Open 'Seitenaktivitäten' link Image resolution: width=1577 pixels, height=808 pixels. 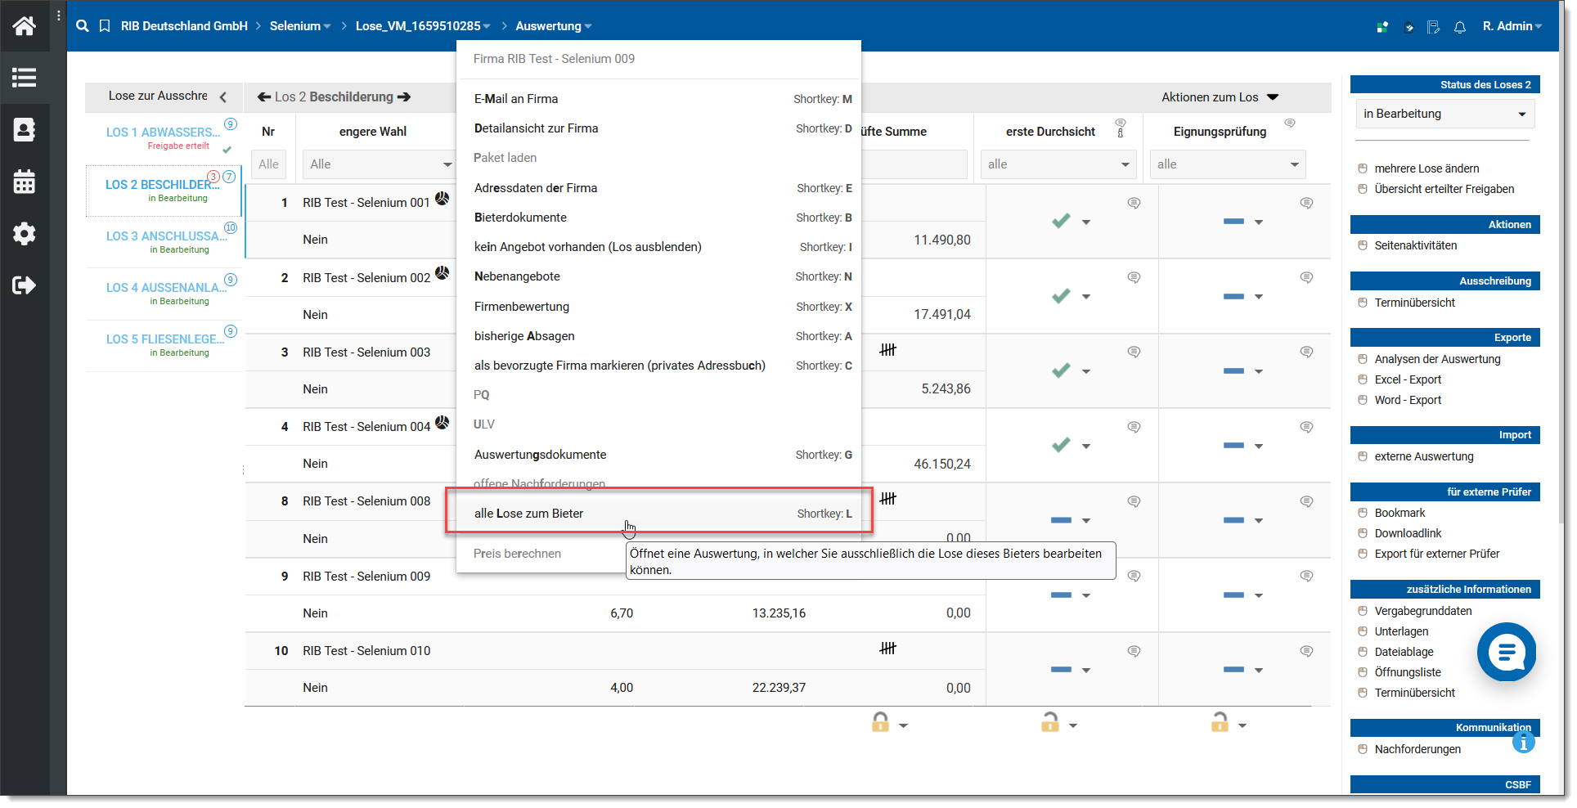pos(1415,245)
